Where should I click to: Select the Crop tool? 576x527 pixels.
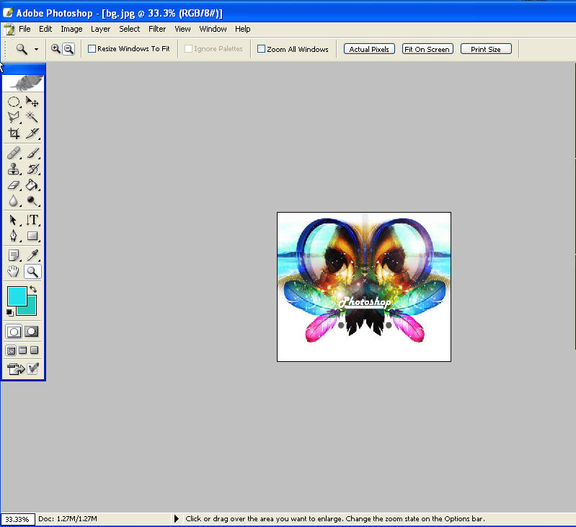click(14, 133)
